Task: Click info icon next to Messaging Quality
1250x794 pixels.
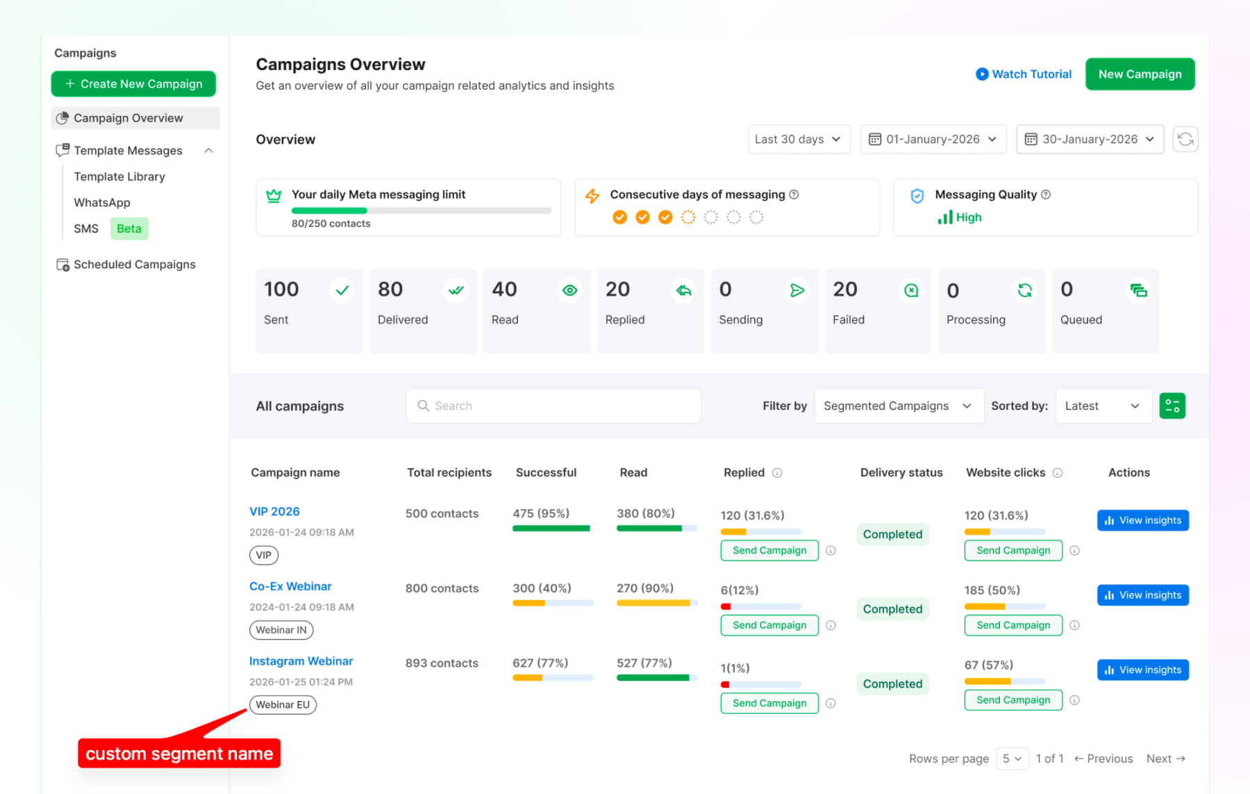Action: coord(1046,195)
